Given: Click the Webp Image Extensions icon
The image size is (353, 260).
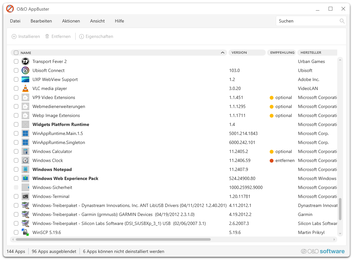Looking at the screenshot, I should click(x=25, y=115).
